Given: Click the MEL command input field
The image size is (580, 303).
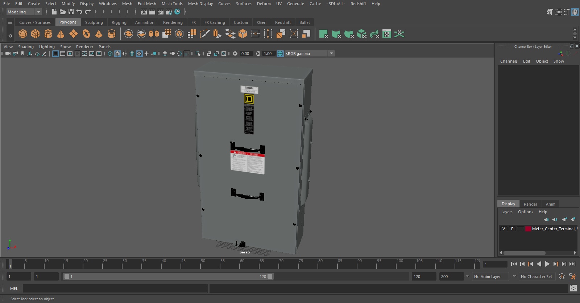Looking at the screenshot, I should (x=115, y=289).
